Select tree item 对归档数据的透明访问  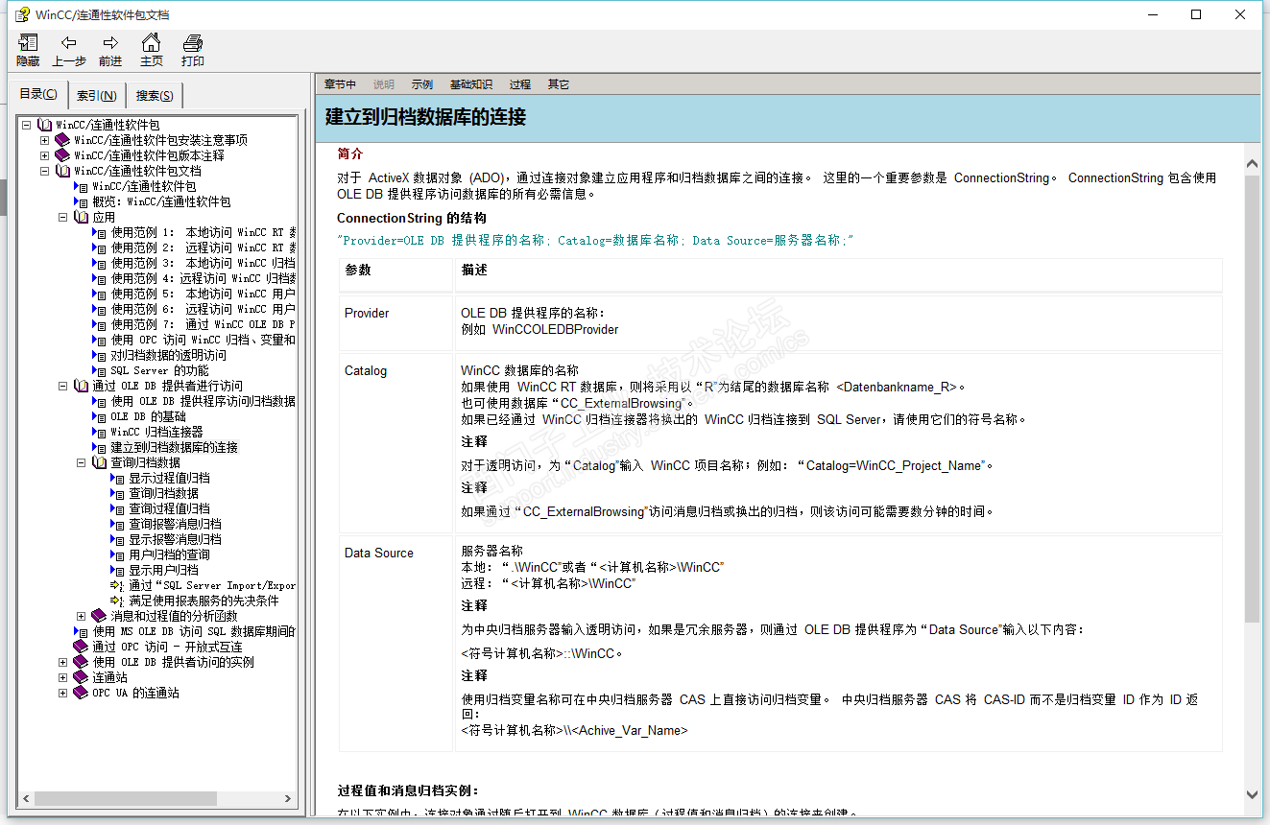tap(169, 355)
